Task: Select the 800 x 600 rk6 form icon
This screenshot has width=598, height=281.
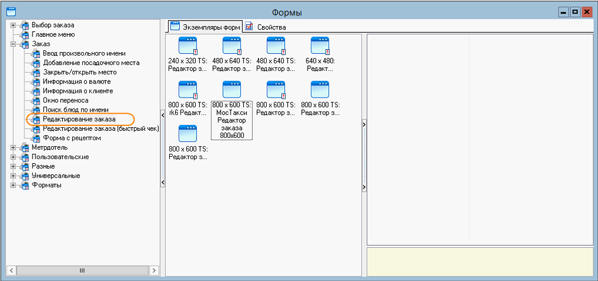Action: [187, 91]
